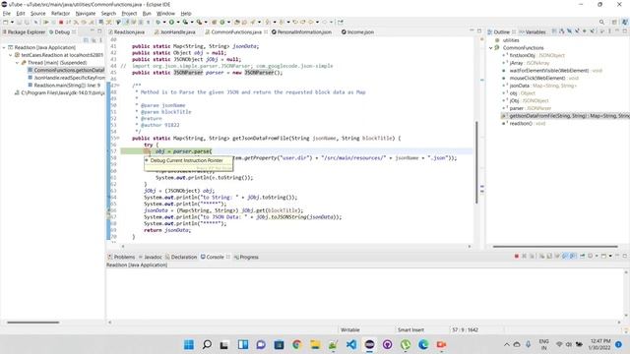Select the CommonFunctions.getJsonData stack frame
This screenshot has width=630, height=354.
(x=66, y=70)
